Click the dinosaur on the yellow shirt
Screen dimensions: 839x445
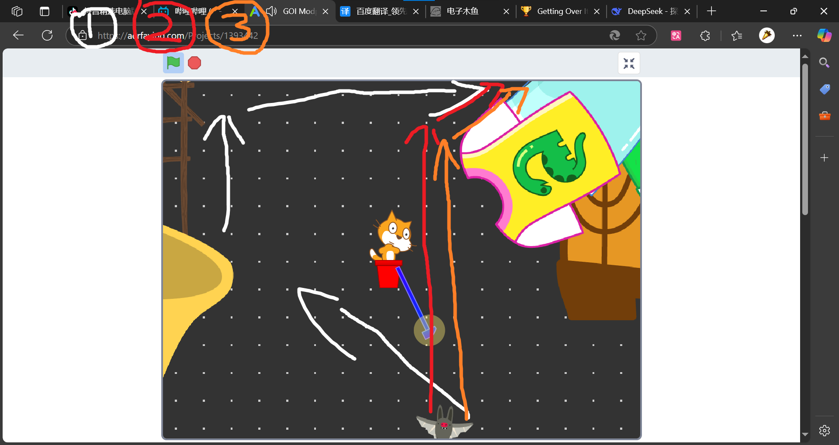(550, 162)
